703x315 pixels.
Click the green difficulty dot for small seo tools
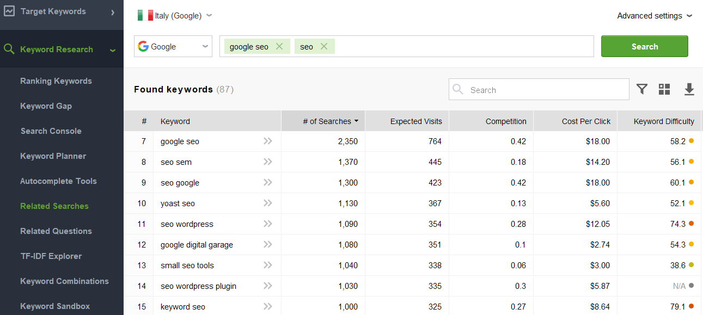pos(691,265)
